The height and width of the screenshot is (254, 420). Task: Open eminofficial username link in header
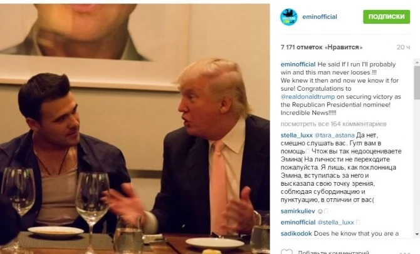click(x=320, y=16)
